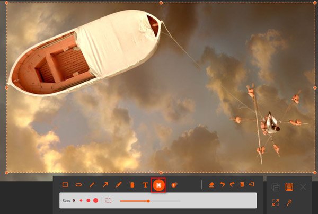Choose the largest brush size dot
This screenshot has height=214, width=318.
96,200
